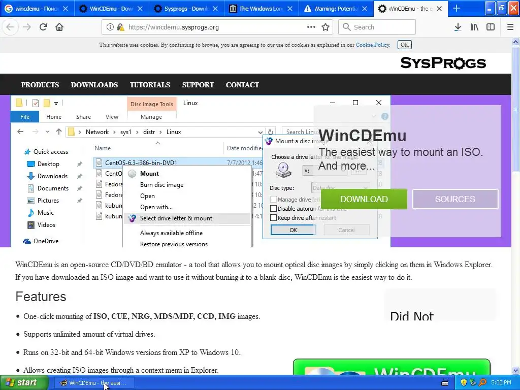
Task: Click the vertical scrollbar thumb
Action: [515, 110]
